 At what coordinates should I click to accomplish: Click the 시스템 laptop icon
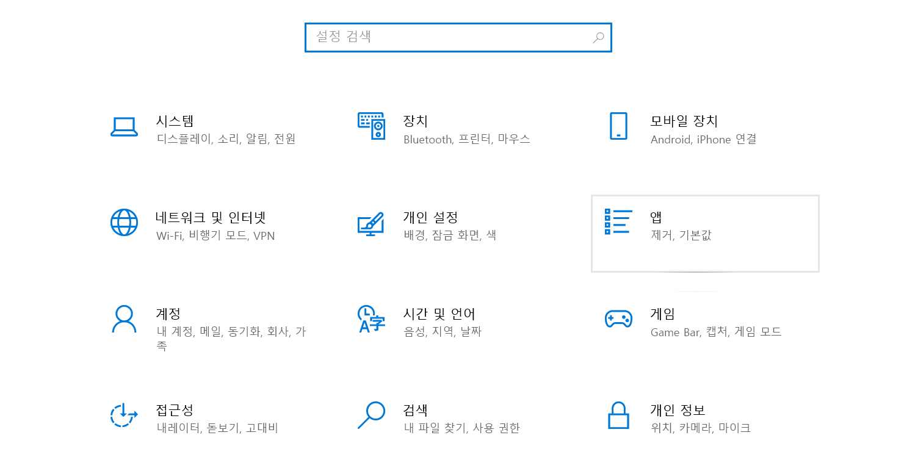tap(124, 126)
